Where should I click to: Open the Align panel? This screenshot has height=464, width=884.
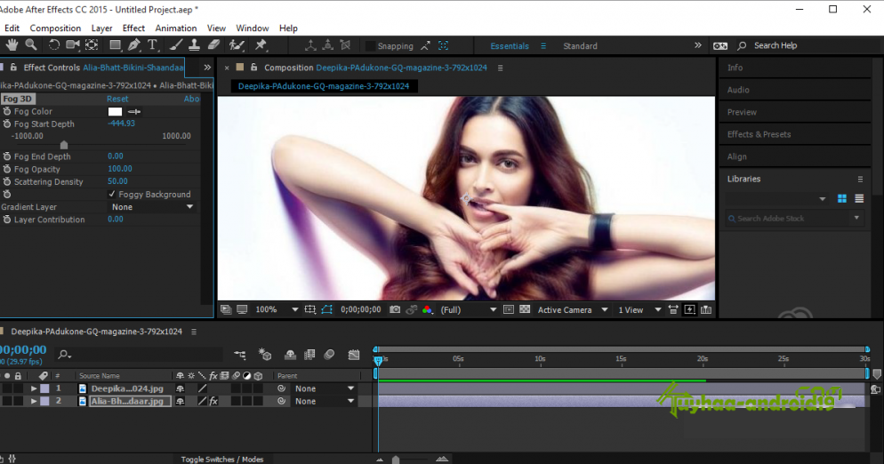pos(737,156)
